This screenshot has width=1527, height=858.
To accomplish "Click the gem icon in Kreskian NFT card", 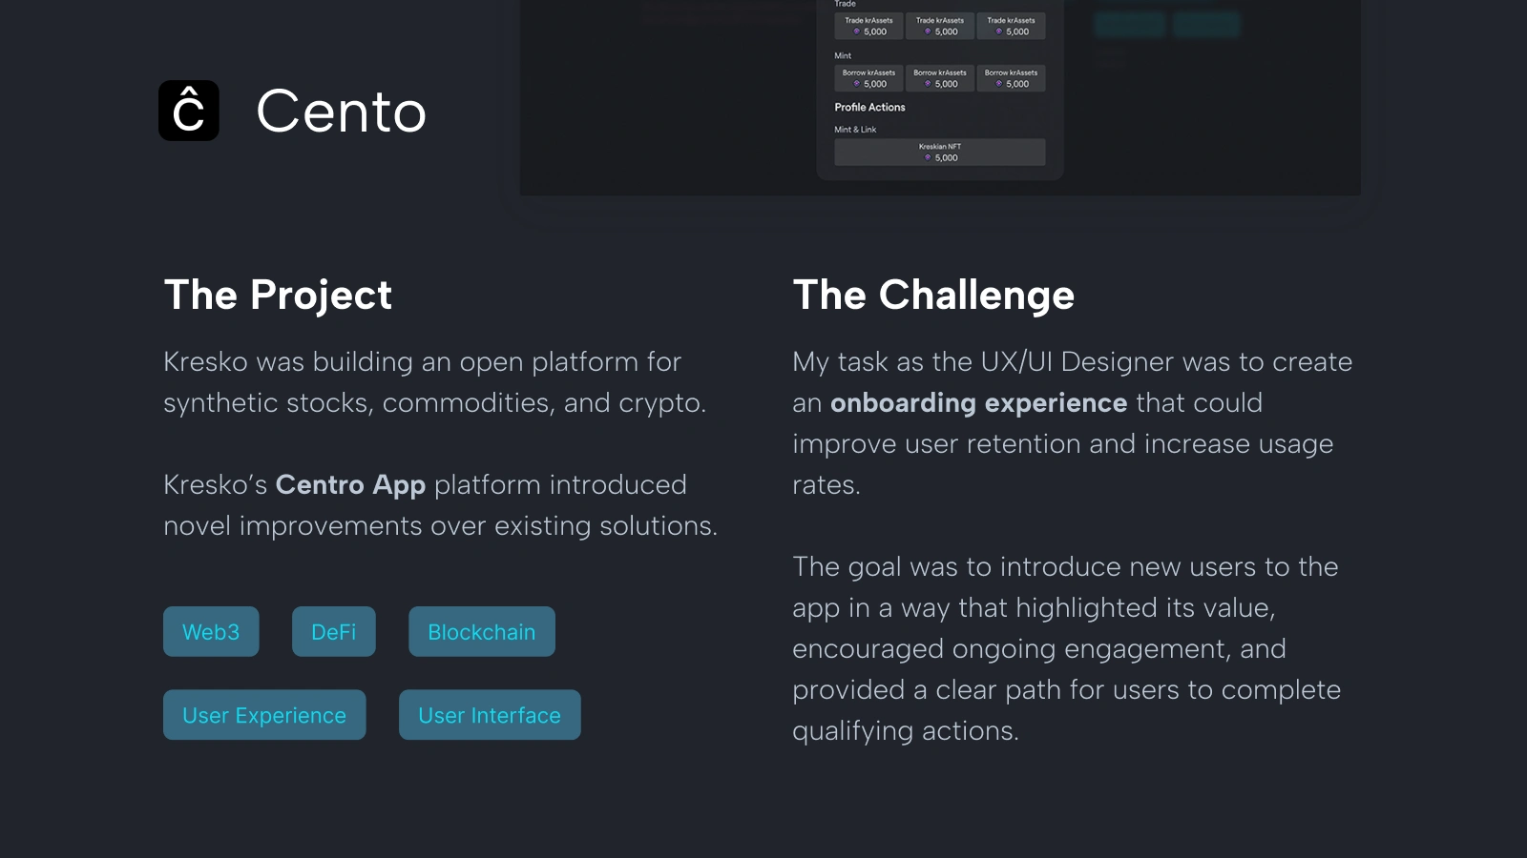I will (x=928, y=158).
